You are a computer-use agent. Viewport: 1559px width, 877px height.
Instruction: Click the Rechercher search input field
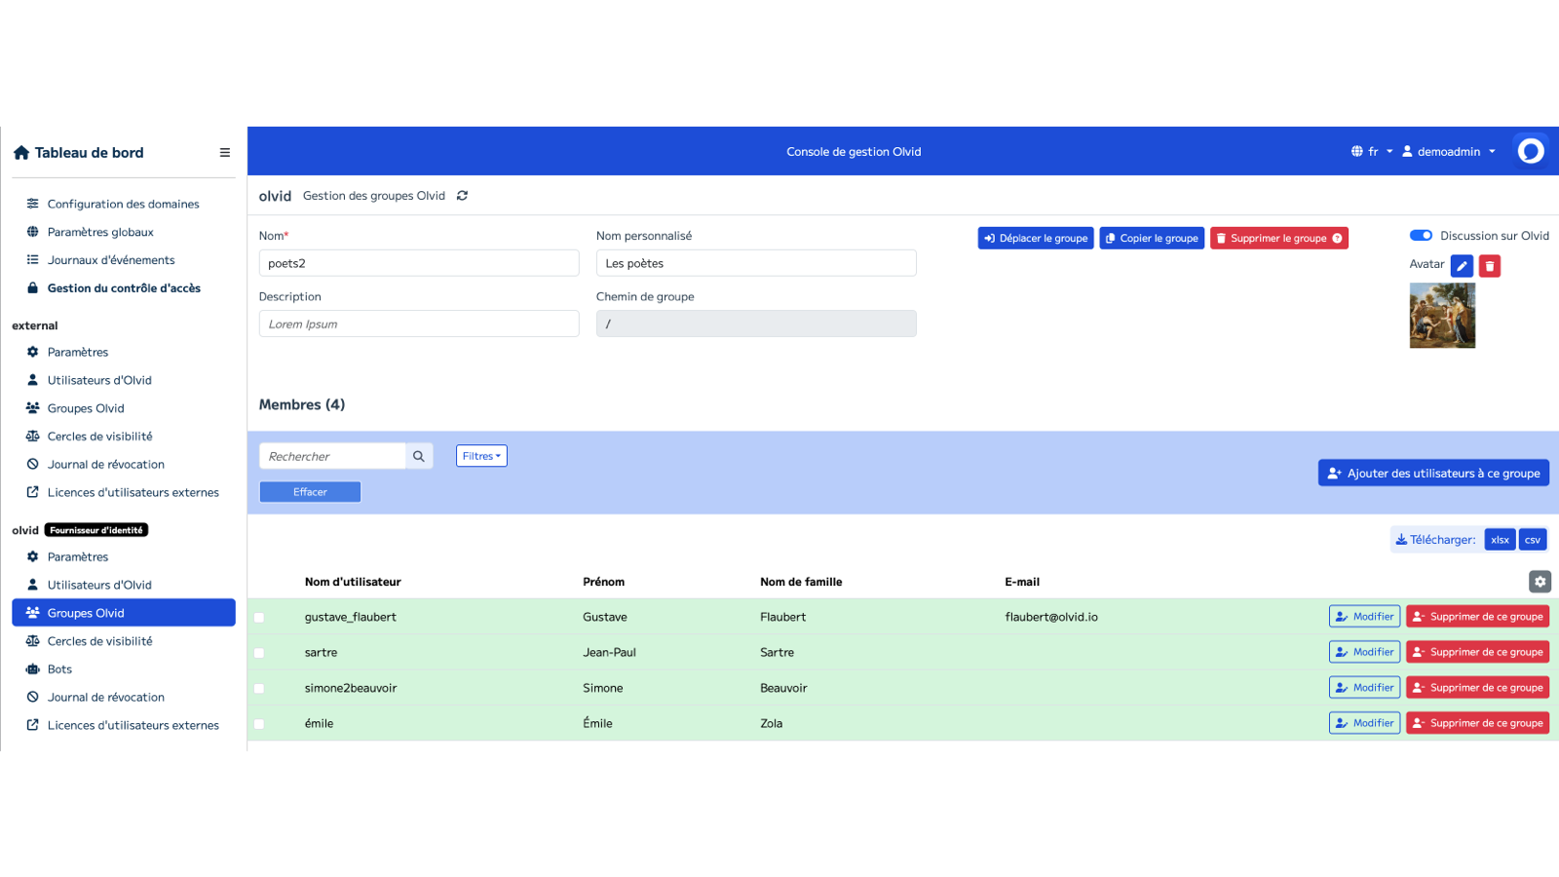point(331,455)
